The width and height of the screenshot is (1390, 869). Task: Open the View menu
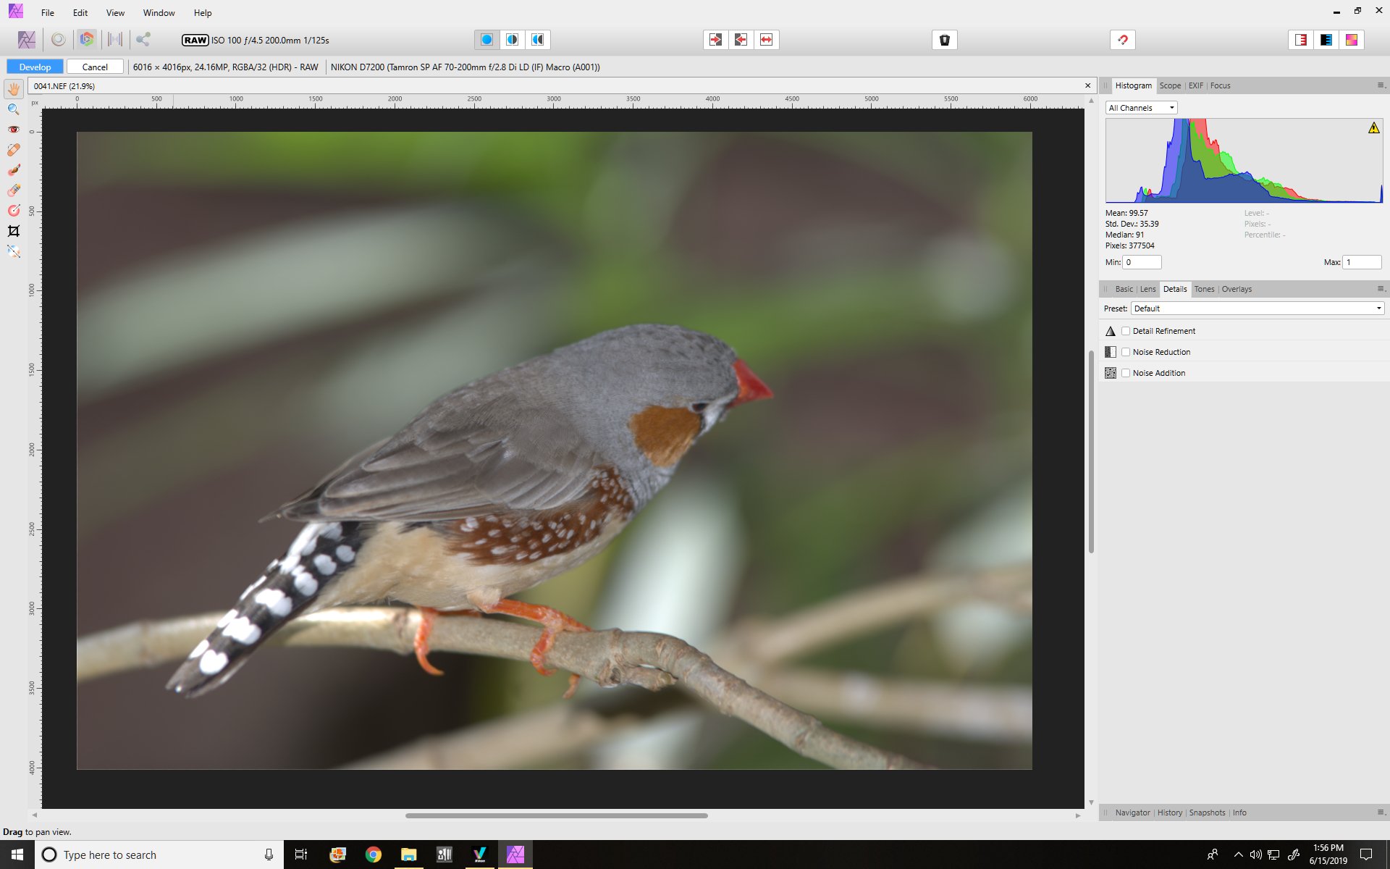(x=115, y=13)
